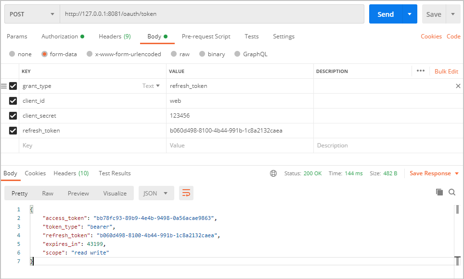This screenshot has width=464, height=279.
Task: Click the empty Key placeholder field
Action: pos(92,145)
